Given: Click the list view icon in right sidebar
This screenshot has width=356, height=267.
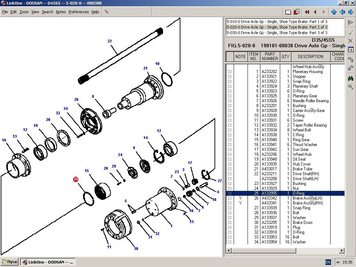Looking at the screenshot, I should (350, 50).
